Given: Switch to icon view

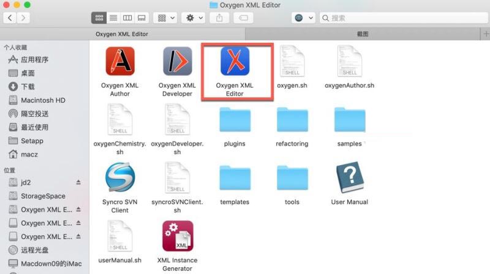Looking at the screenshot, I should coord(99,18).
